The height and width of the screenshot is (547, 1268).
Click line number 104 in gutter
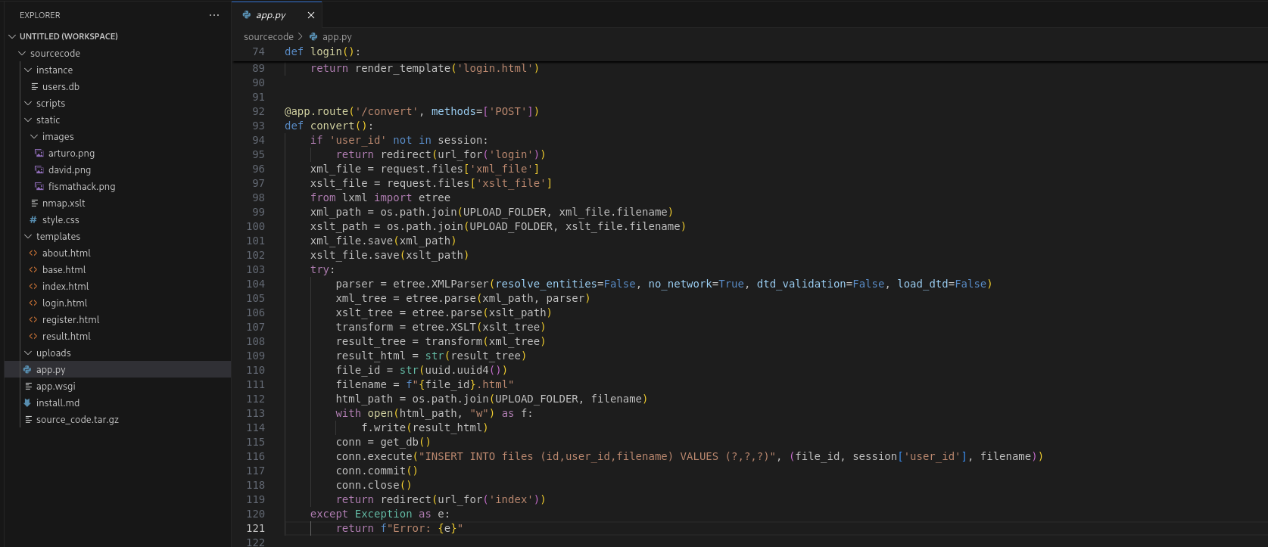tap(256, 284)
